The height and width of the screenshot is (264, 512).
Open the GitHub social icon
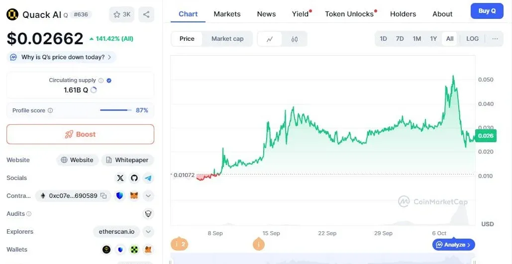coord(134,178)
